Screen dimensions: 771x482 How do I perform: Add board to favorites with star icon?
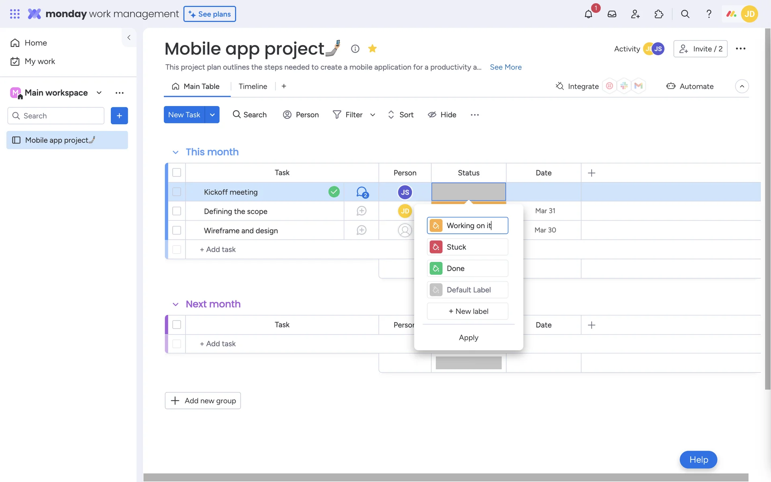point(372,49)
